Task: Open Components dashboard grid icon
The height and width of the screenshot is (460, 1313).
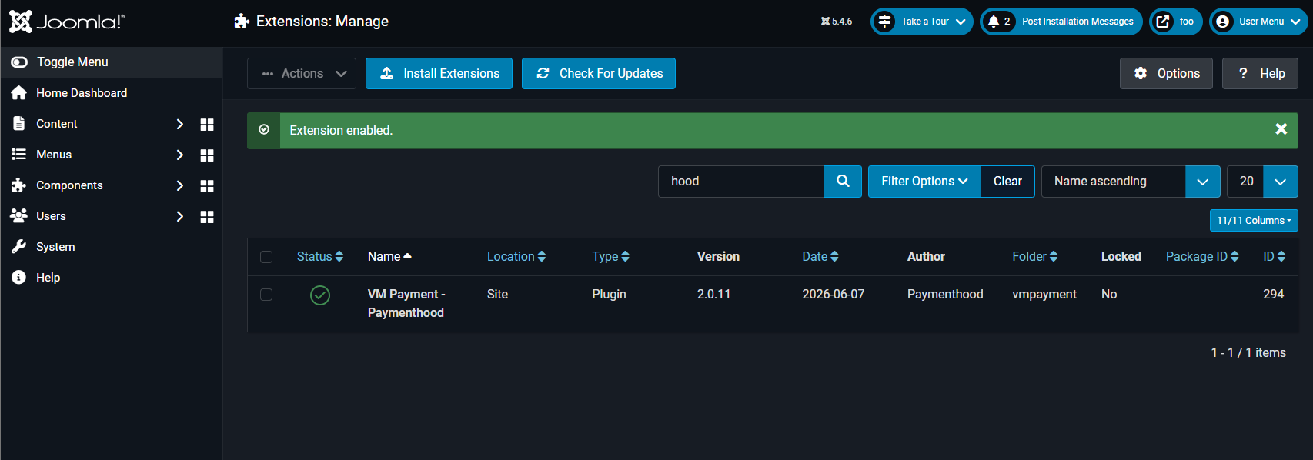Action: [x=207, y=185]
